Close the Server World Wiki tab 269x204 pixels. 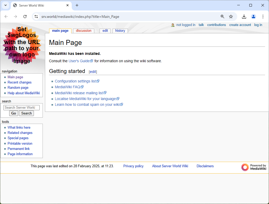coord(68,5)
